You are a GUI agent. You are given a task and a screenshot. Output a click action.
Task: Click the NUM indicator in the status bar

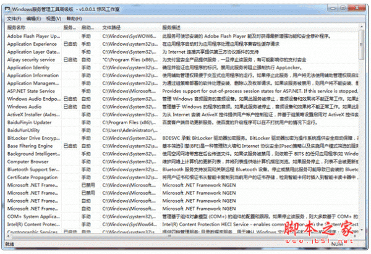coord(337,244)
